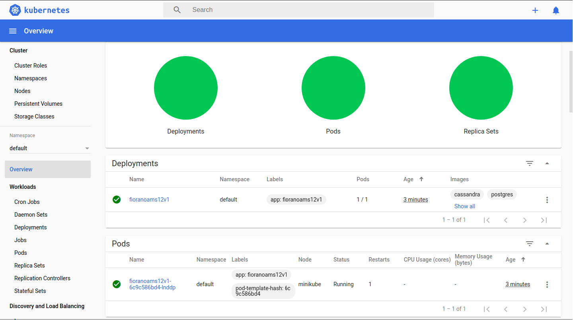Go to next page of Pods list

pyautogui.click(x=525, y=309)
